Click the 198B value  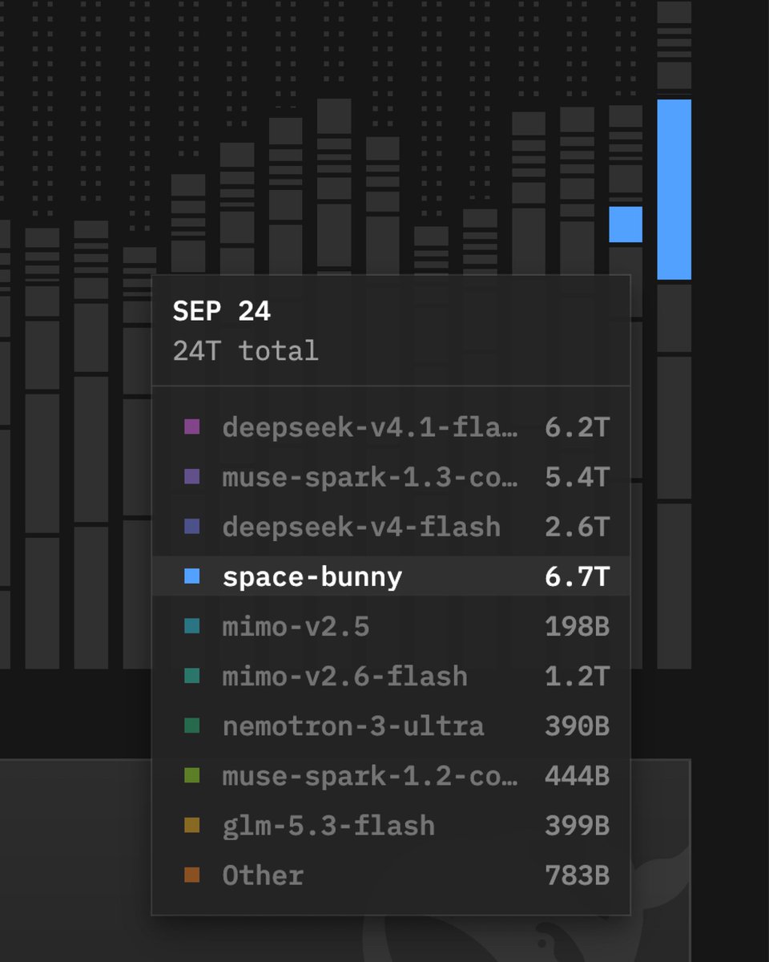[577, 626]
